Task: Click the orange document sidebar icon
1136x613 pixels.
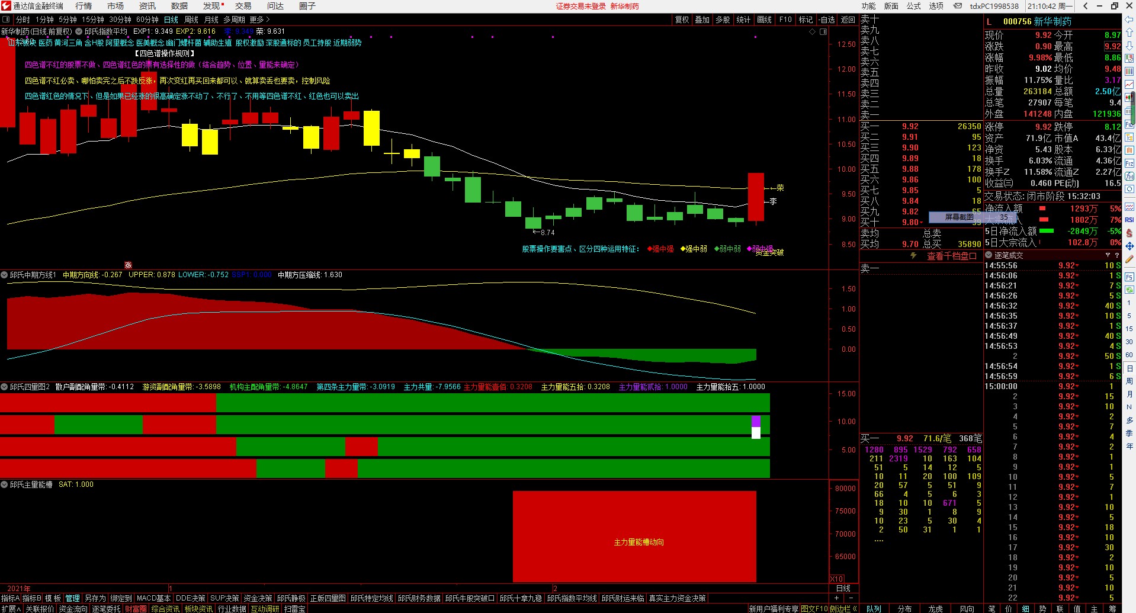Action: pyautogui.click(x=1129, y=150)
